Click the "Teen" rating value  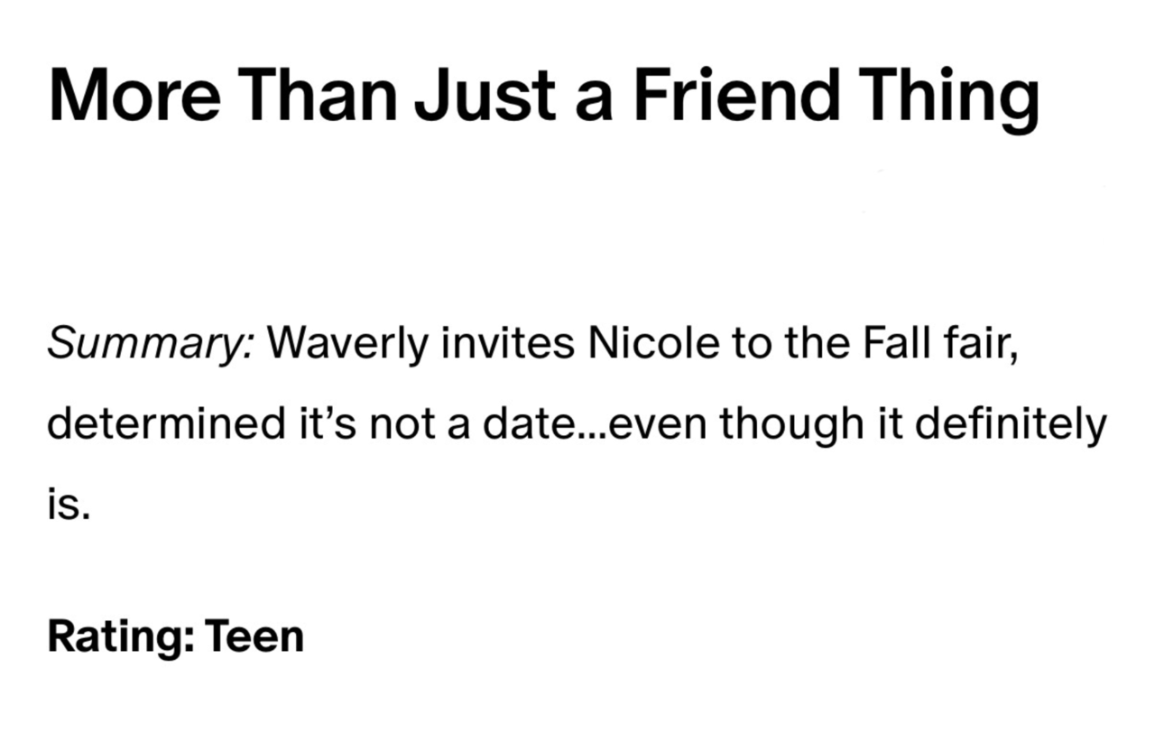[254, 636]
